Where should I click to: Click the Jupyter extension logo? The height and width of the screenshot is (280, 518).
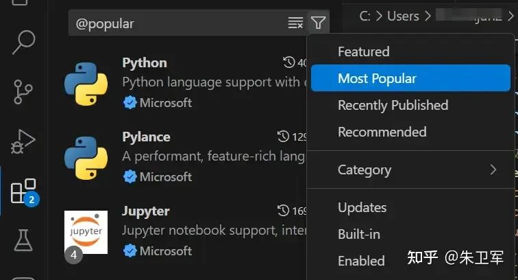86,232
